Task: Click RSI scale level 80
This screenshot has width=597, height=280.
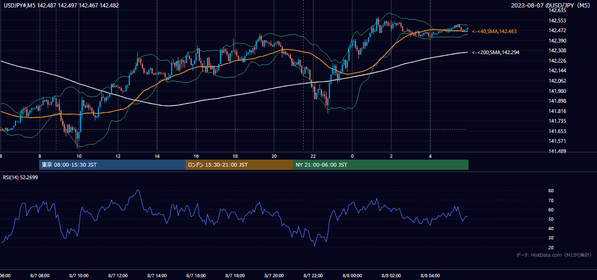Action: tap(551, 191)
